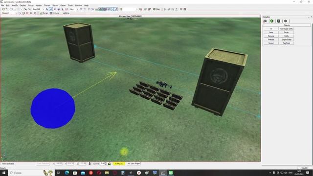Click the red X delete icon
Screen dimensions: 313x176
(x=27, y=13)
